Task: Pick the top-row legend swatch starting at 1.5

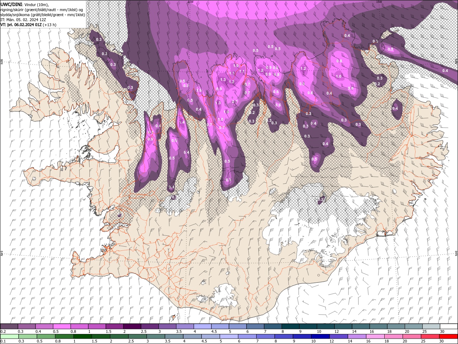Action: (x=114, y=326)
